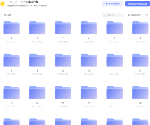The height and width of the screenshot is (125, 150).
Task: Open folder named 14
Action: pyautogui.click(x=37, y=92)
